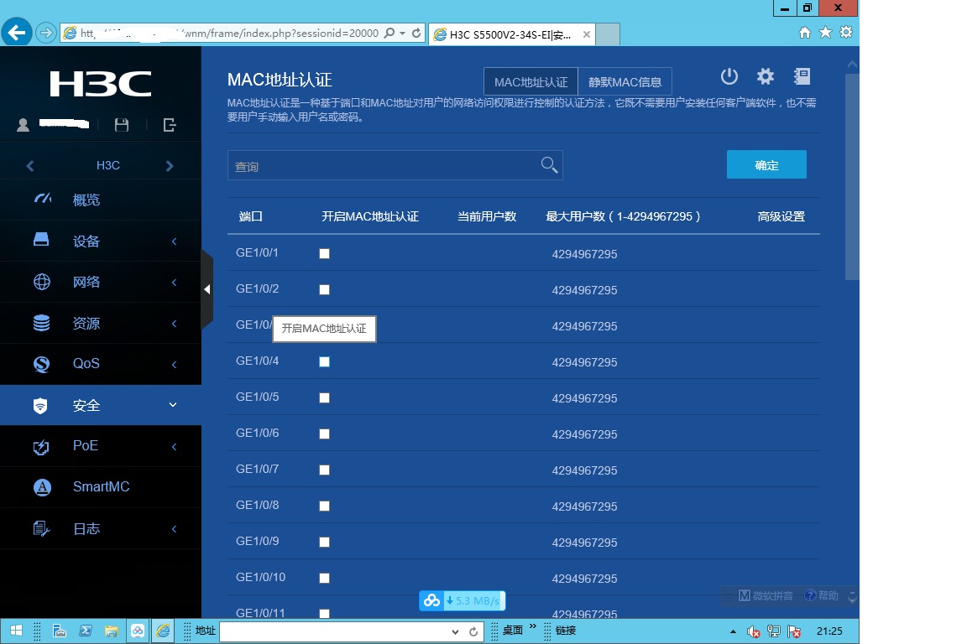This screenshot has width=967, height=644.
Task: Click the browser forward arrow button
Action: tap(45, 32)
